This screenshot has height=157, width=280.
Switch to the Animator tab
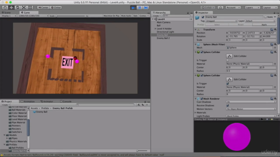tap(47, 102)
